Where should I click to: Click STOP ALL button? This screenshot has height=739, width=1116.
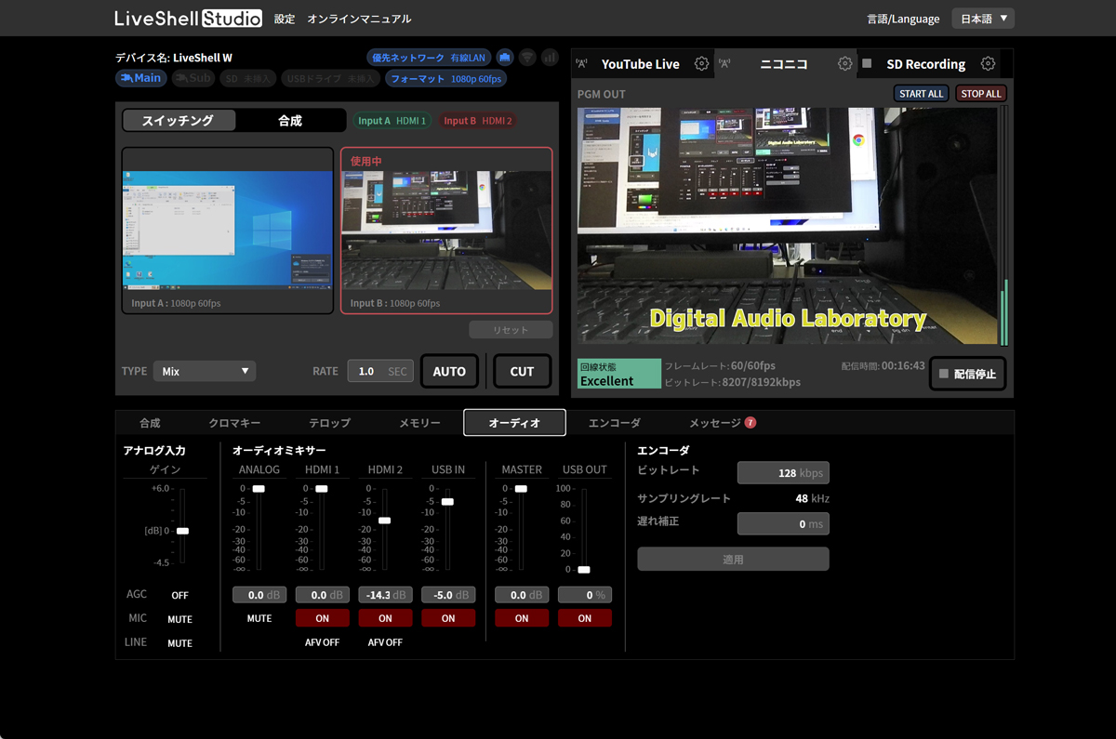coord(981,94)
